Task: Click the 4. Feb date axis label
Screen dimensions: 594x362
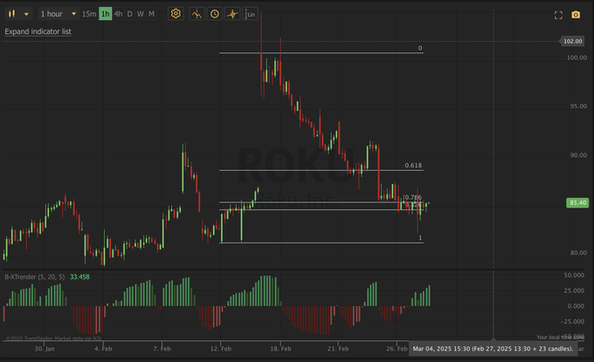Action: tap(103, 349)
